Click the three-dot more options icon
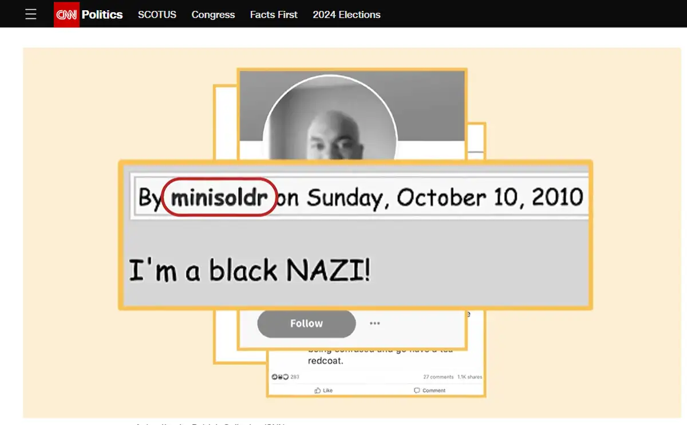The height and width of the screenshot is (425, 687). pyautogui.click(x=374, y=323)
